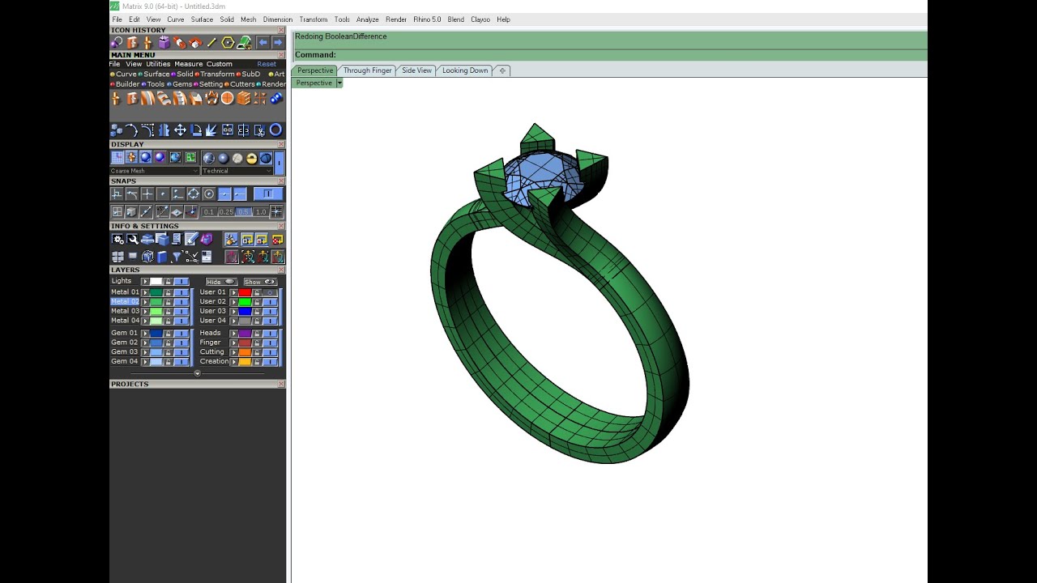The image size is (1037, 583).
Task: Toggle lock on the Lights layer
Action: (168, 282)
